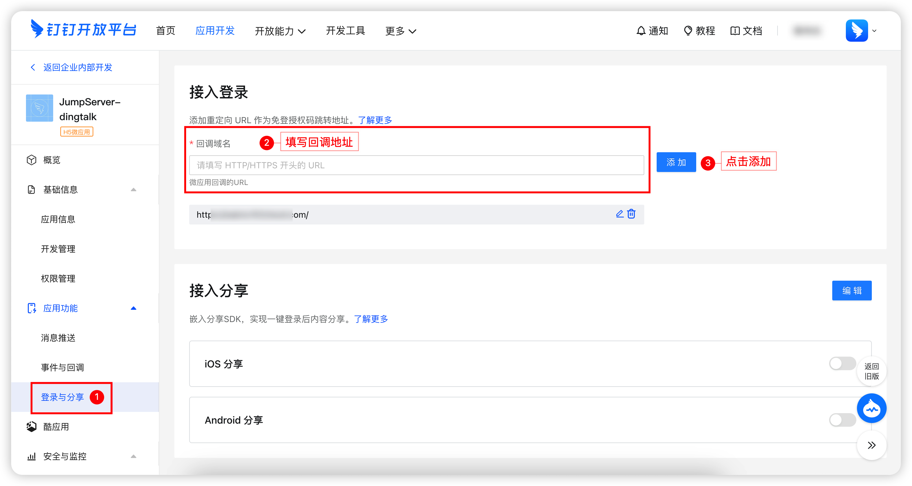Open the notification bell 通知
Image resolution: width=912 pixels, height=486 pixels.
(651, 31)
